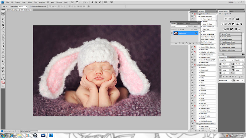Select the Horizontal Type tool
The image size is (246, 138).
pyautogui.click(x=3, y=58)
